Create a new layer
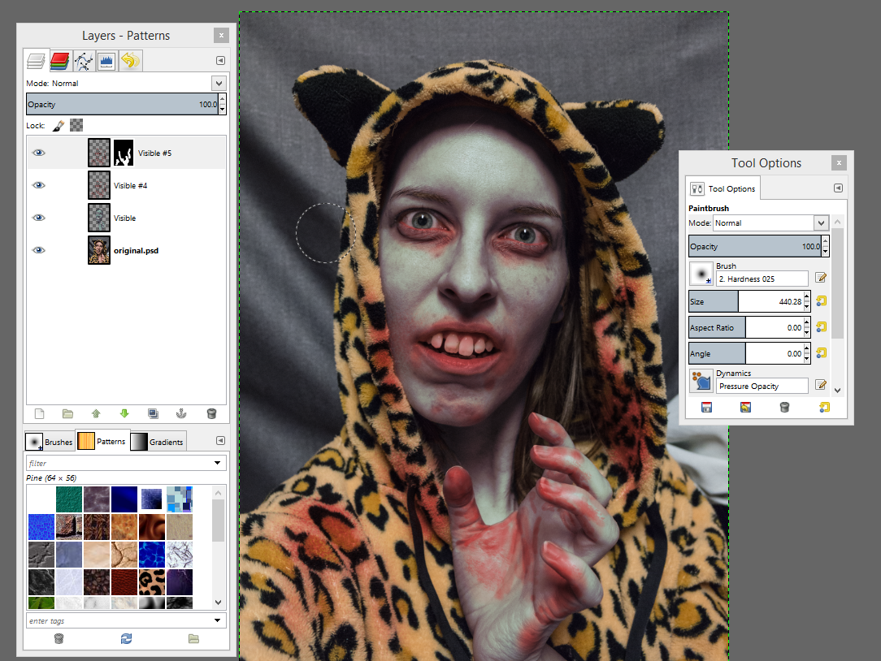 tap(38, 413)
